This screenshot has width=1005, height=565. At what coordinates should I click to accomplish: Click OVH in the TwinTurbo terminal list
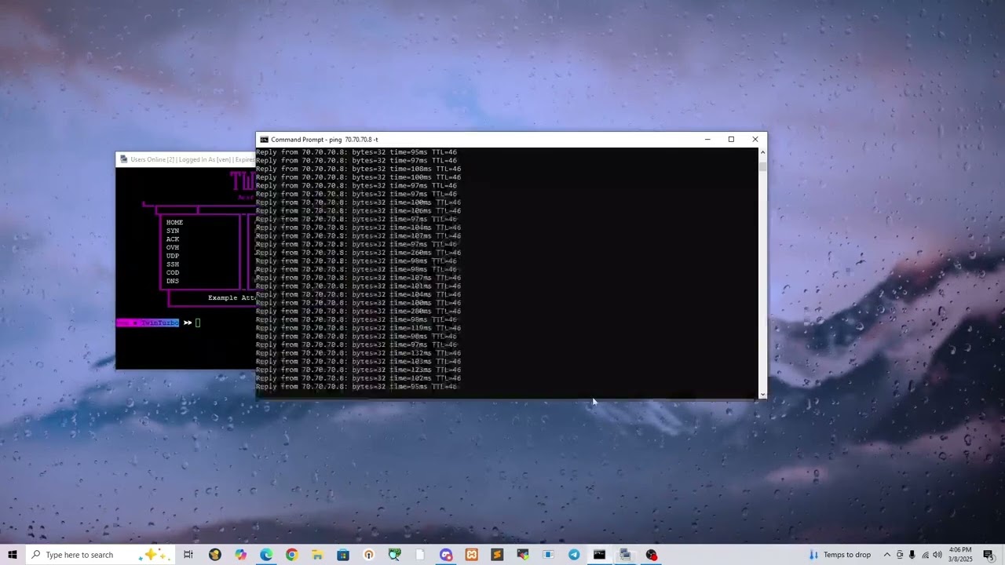tap(173, 248)
